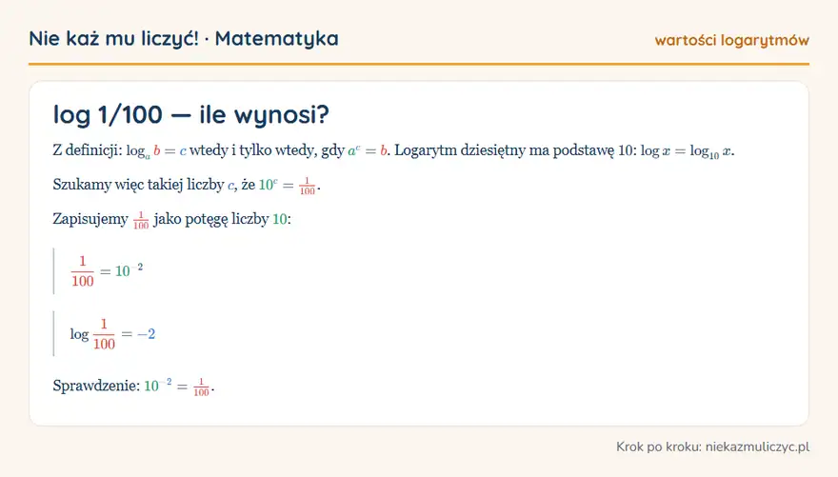Click the definition sentence starting "Z definicji"
This screenshot has height=477, width=838.
tap(393, 151)
